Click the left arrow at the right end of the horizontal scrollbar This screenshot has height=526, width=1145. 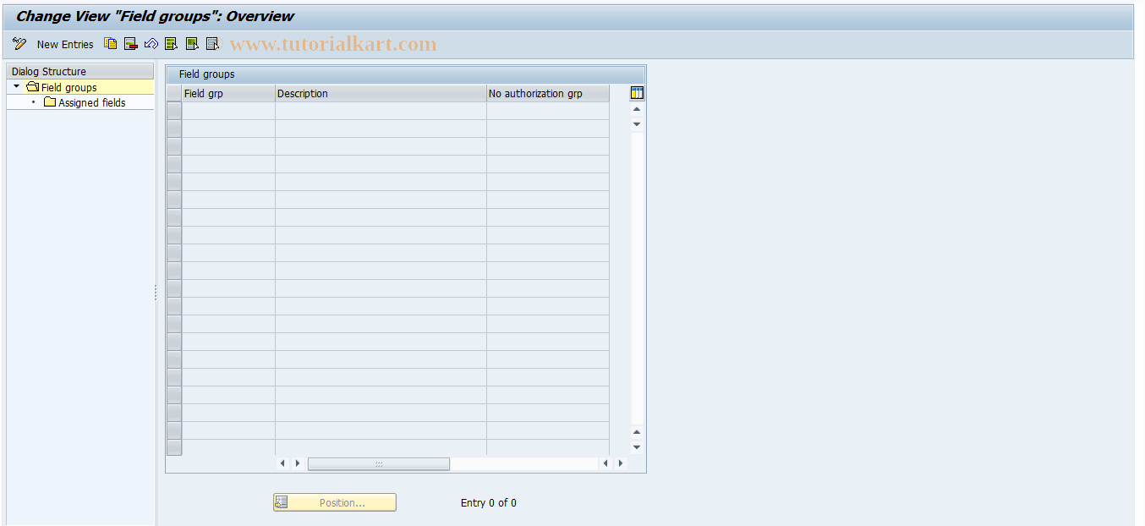(x=605, y=463)
